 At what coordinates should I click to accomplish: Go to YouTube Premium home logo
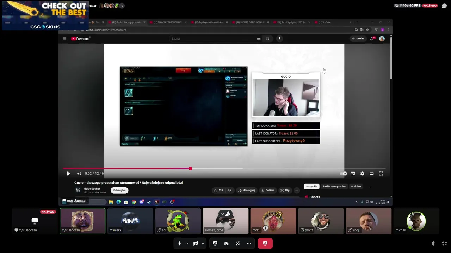(x=80, y=39)
